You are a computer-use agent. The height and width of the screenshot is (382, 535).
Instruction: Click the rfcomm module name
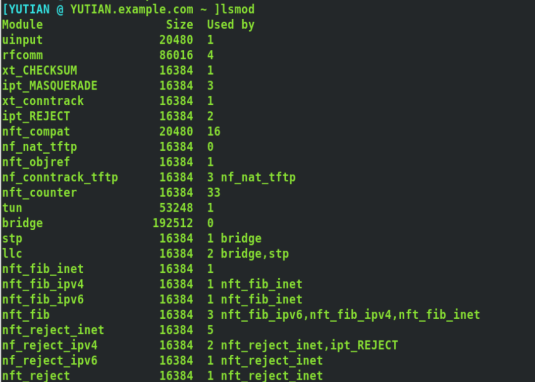(22, 55)
